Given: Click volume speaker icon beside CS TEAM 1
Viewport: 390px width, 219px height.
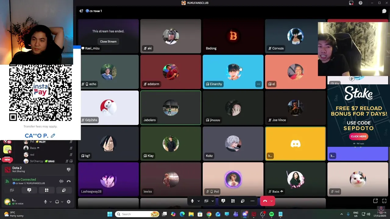Looking at the screenshot, I should click(81, 11).
